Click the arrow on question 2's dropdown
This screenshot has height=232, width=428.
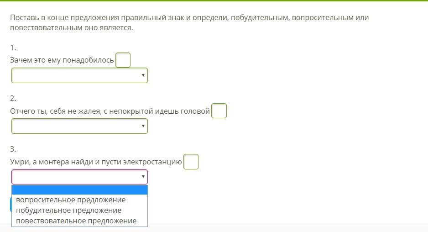point(143,126)
